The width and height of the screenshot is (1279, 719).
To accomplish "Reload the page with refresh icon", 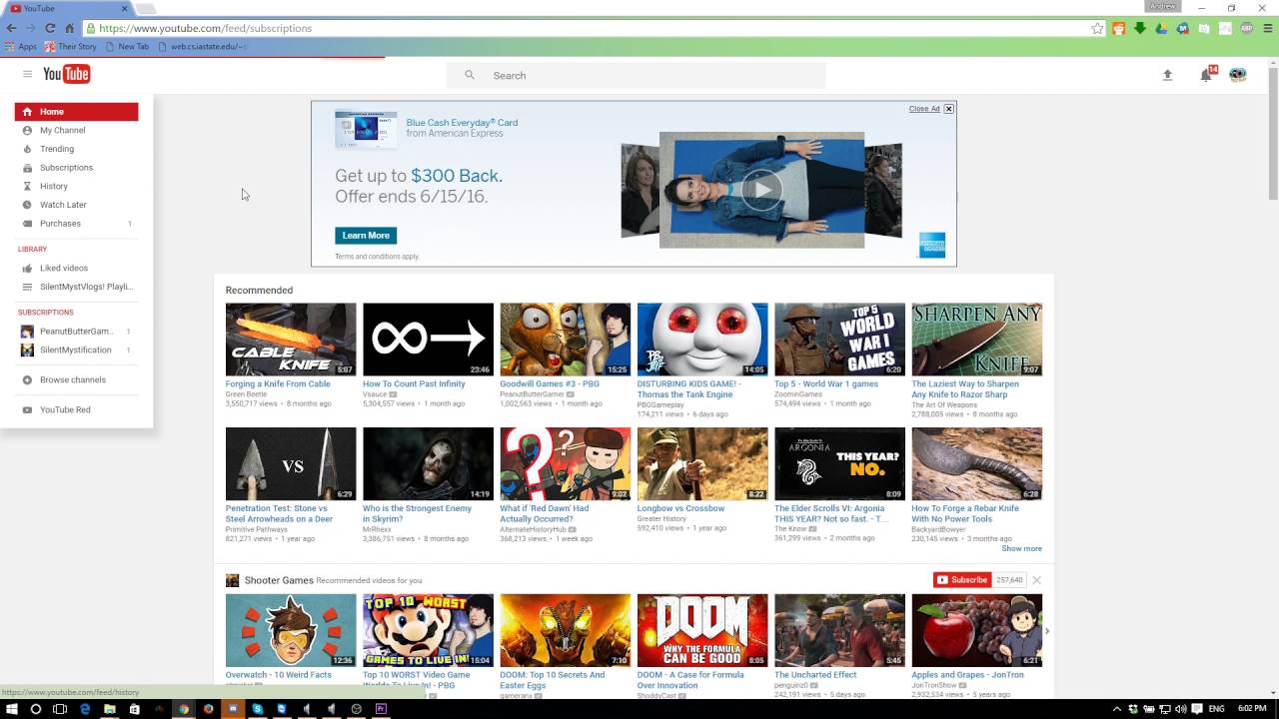I will (50, 28).
